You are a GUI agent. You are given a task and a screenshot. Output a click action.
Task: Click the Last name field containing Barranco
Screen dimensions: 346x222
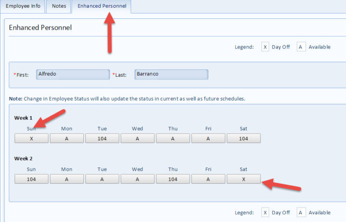171,75
